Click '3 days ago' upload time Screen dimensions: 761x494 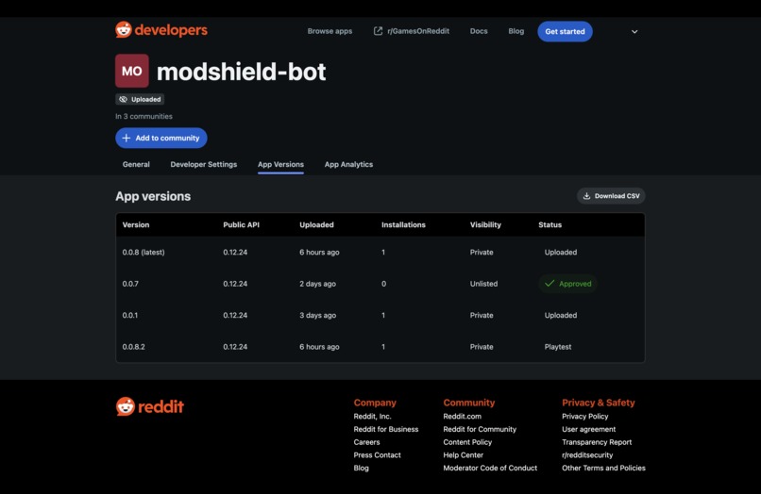pyautogui.click(x=317, y=315)
